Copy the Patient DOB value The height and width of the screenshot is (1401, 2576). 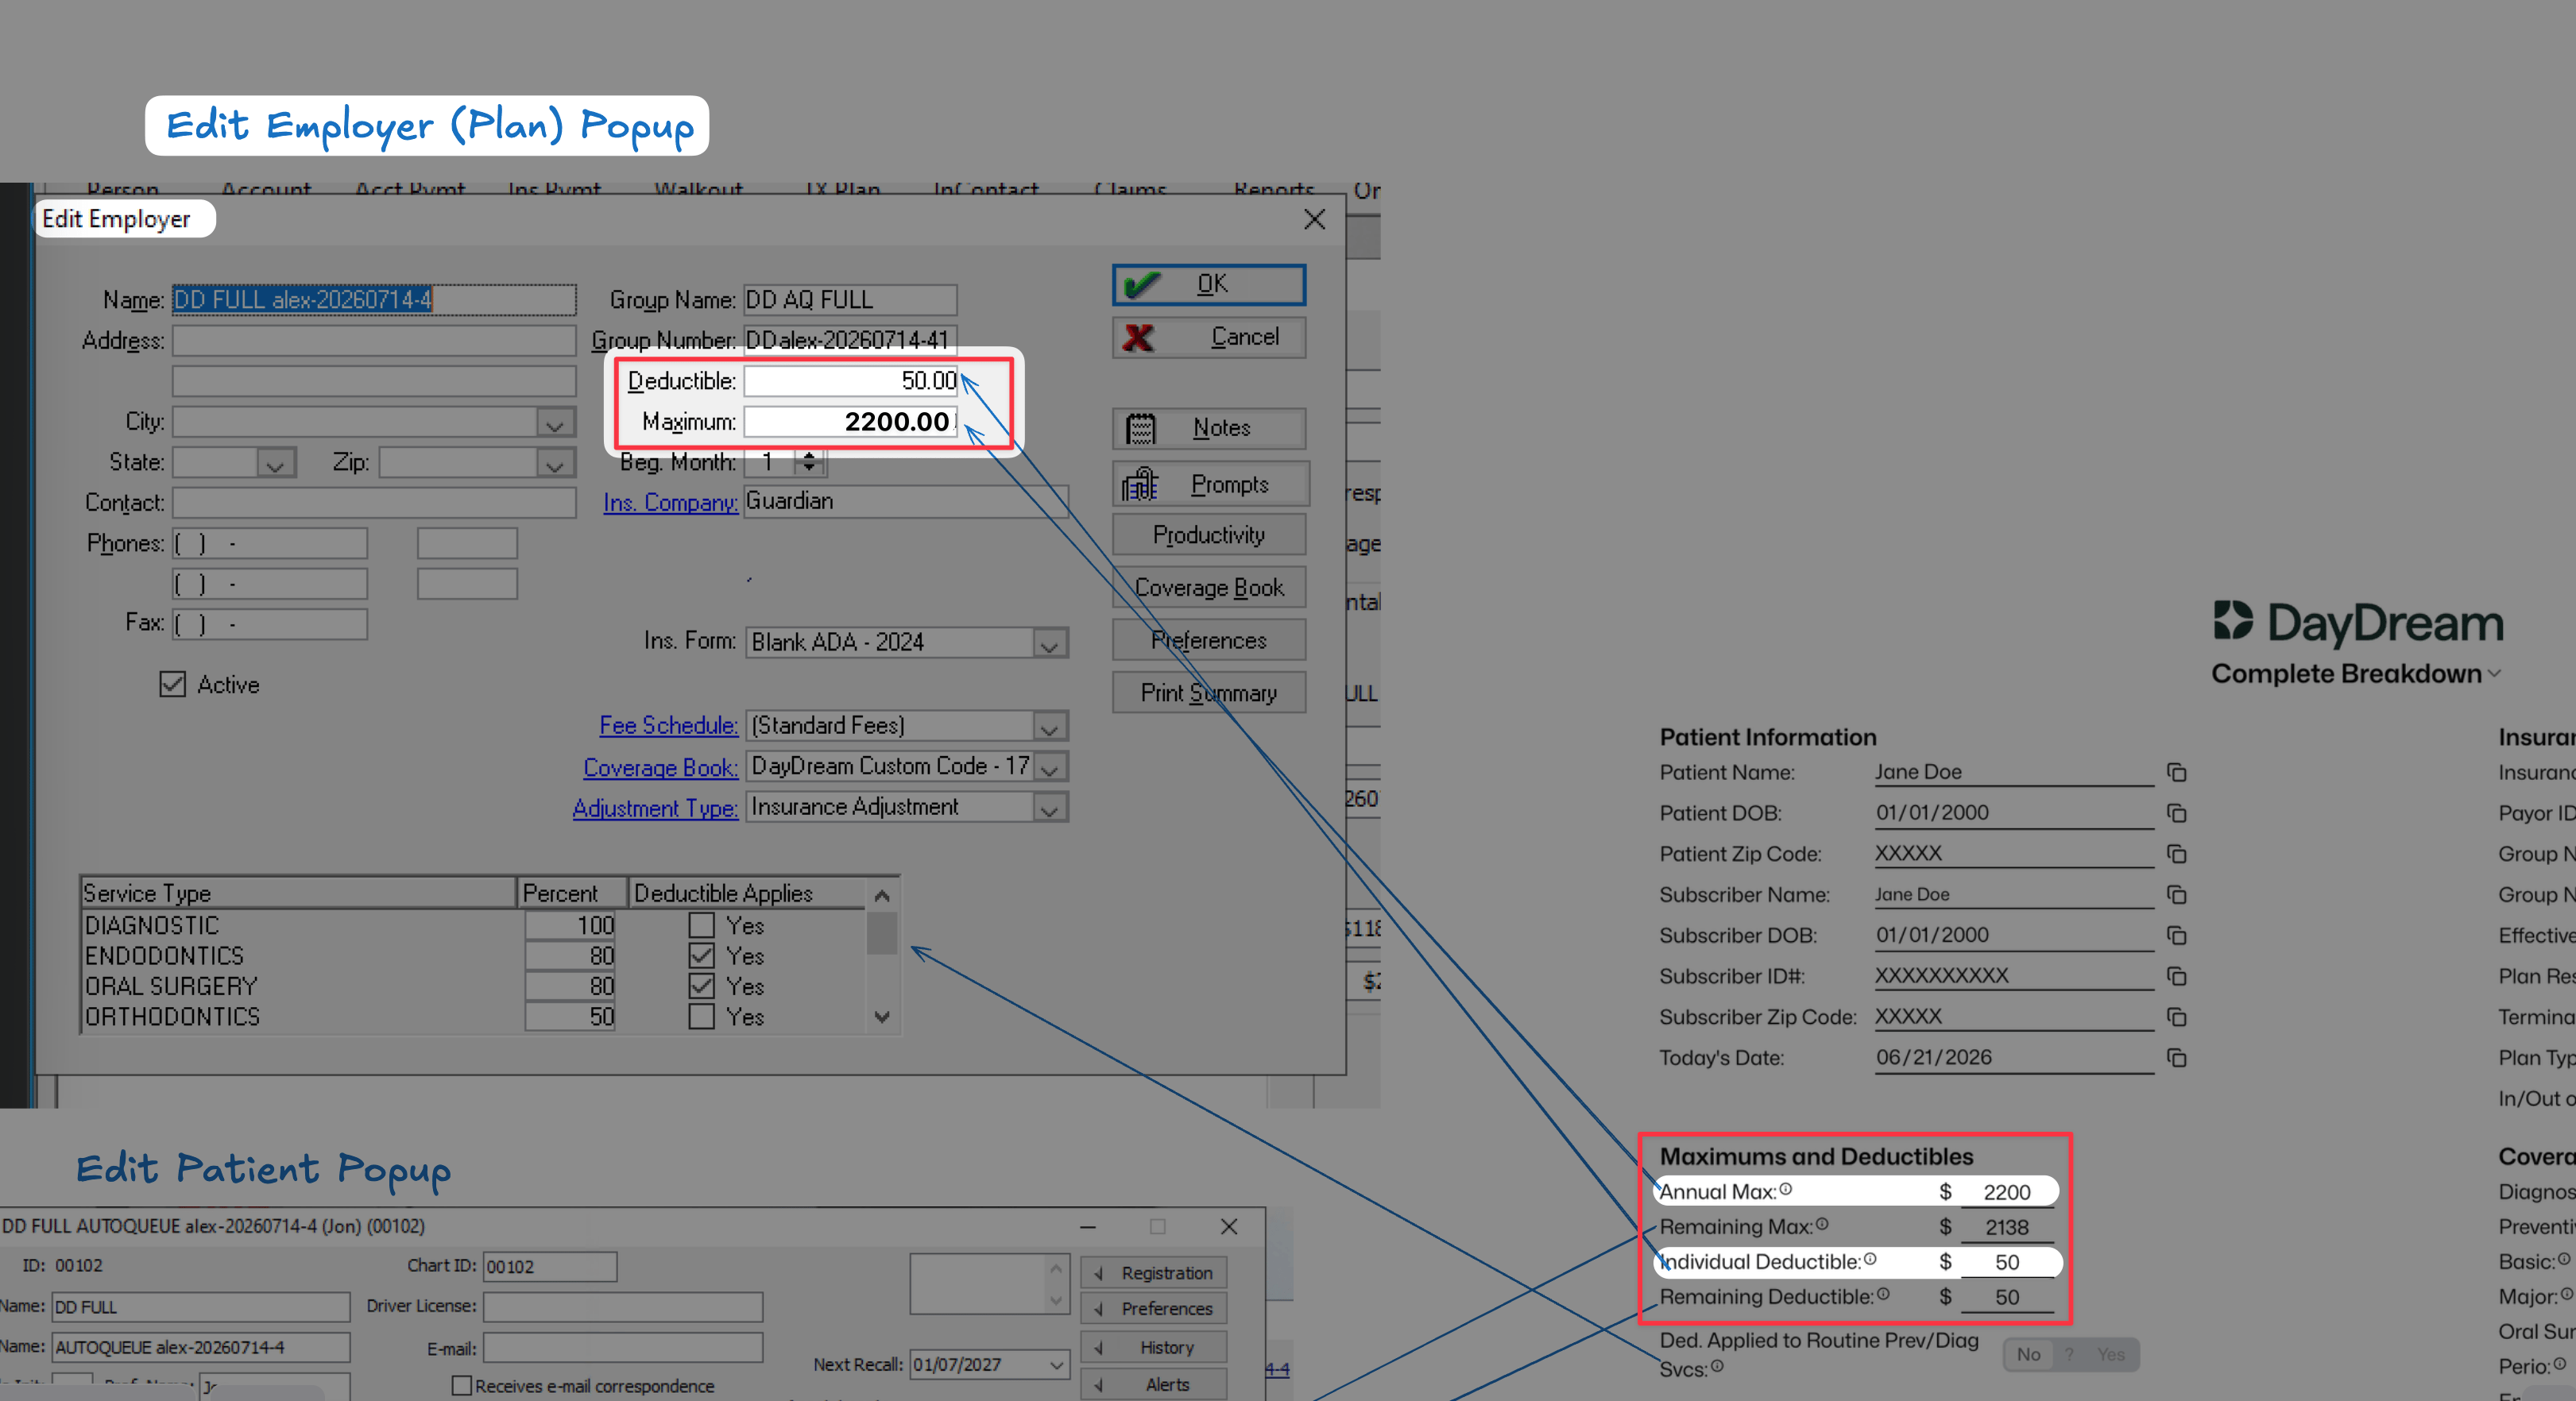pyautogui.click(x=2176, y=813)
